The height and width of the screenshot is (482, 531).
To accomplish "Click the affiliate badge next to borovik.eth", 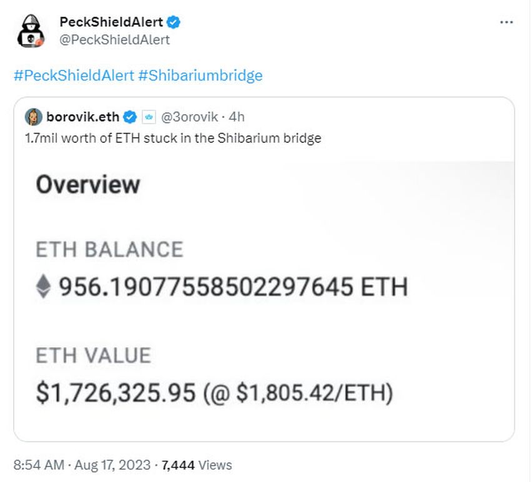I will point(149,117).
